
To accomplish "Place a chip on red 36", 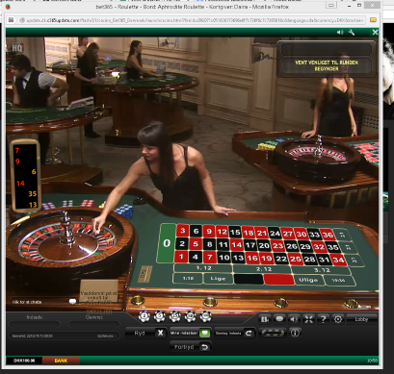I will [x=328, y=235].
